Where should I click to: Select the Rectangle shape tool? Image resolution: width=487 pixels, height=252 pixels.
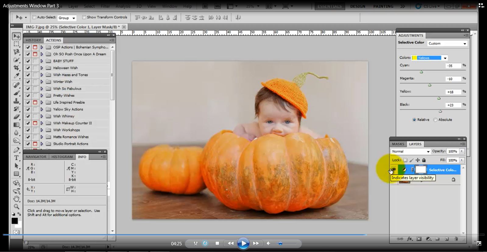[x=16, y=174]
